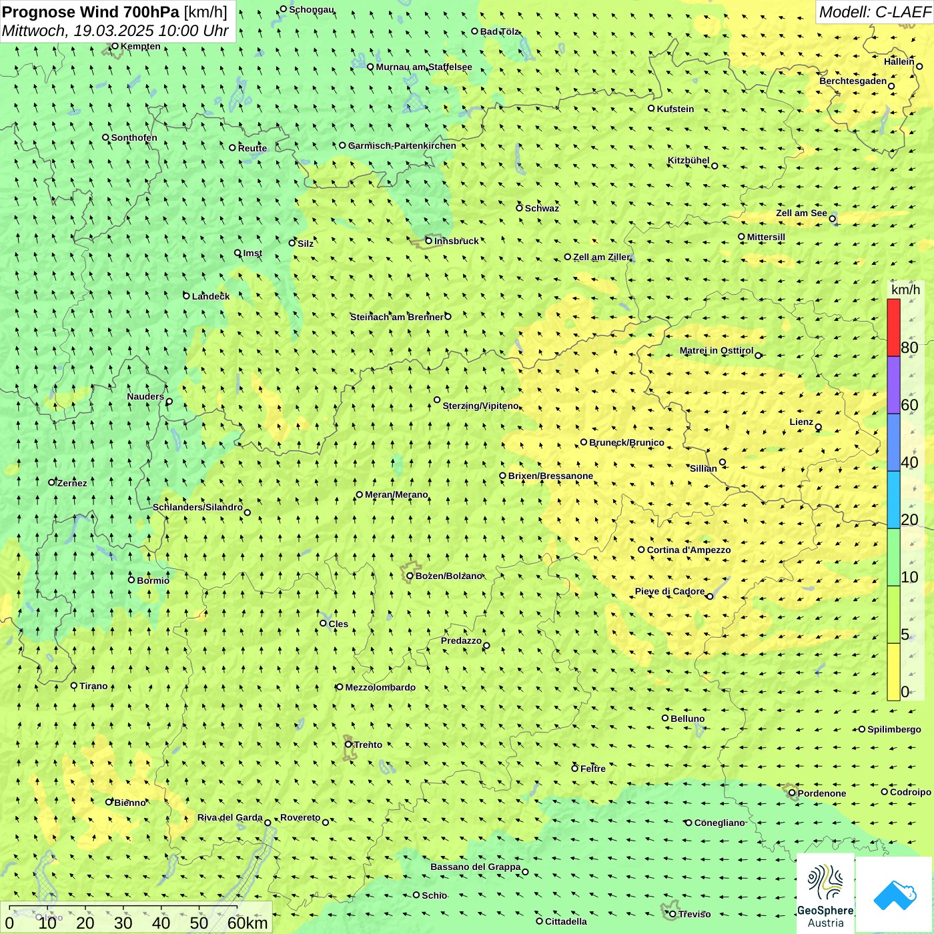Click the 'Rovereto' label
The image size is (934, 934).
300,817
